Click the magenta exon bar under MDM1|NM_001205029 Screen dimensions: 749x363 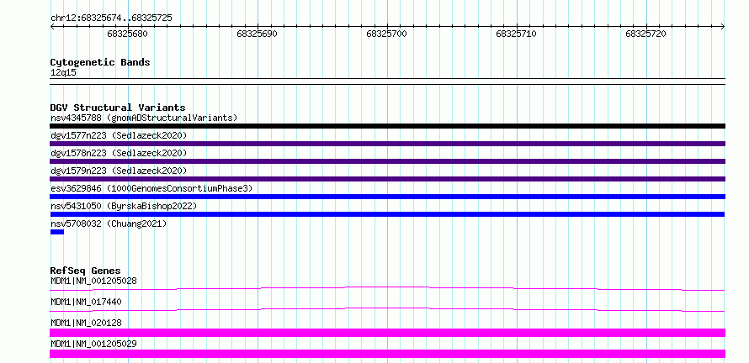click(x=387, y=354)
